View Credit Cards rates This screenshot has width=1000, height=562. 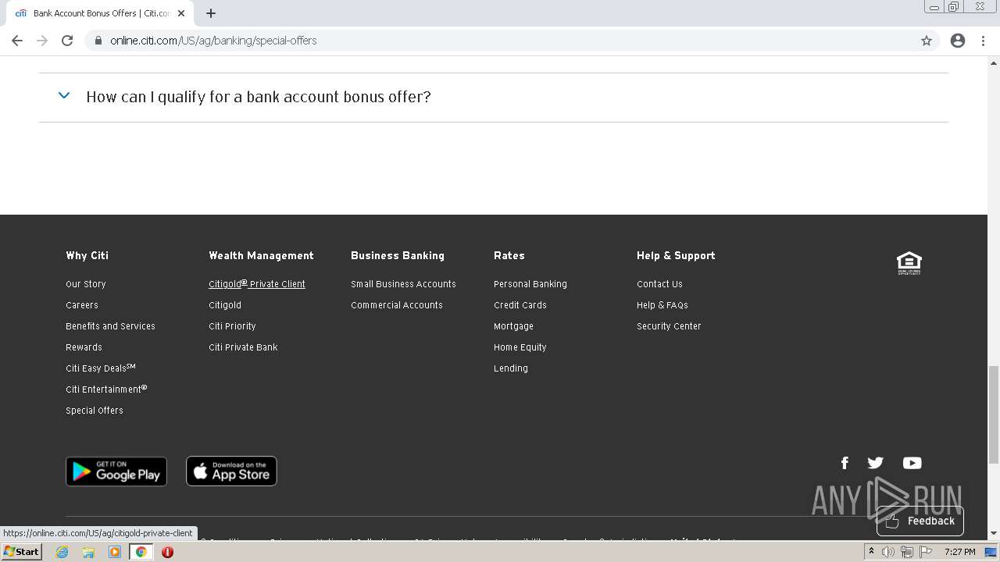point(520,305)
